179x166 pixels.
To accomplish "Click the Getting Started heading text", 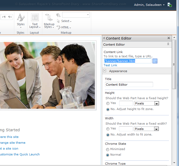I will (10, 130).
